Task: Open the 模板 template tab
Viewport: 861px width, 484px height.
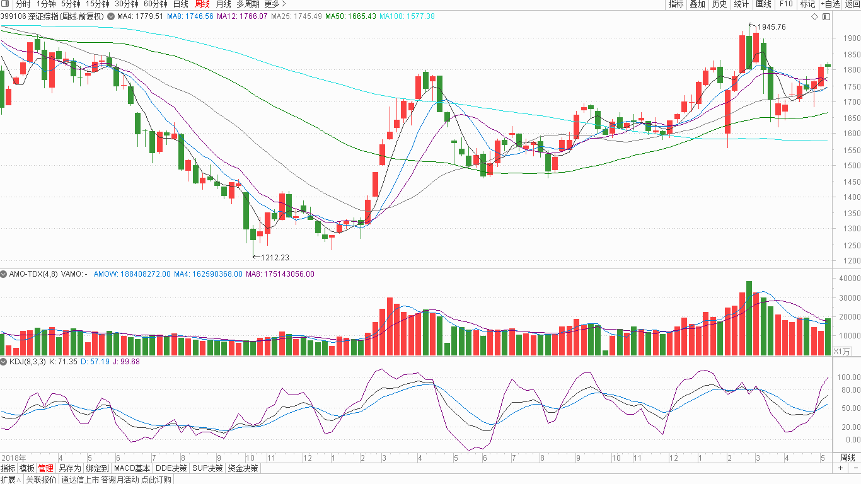Action: tap(27, 468)
